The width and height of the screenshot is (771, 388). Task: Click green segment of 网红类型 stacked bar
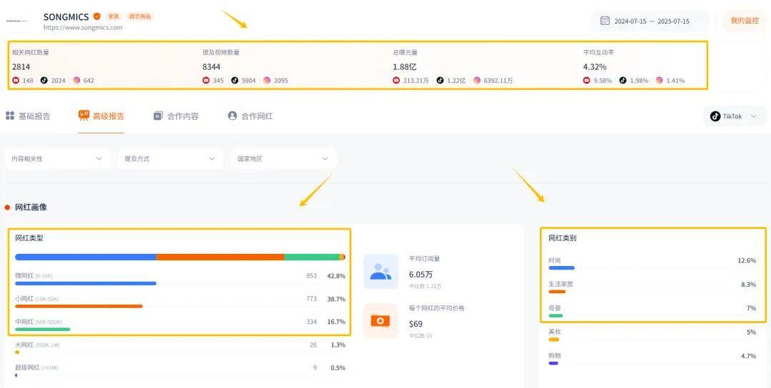coord(312,257)
